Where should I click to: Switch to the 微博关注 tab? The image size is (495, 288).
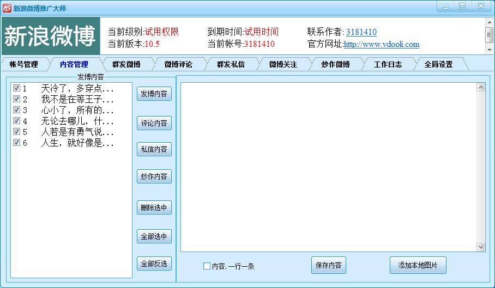283,64
